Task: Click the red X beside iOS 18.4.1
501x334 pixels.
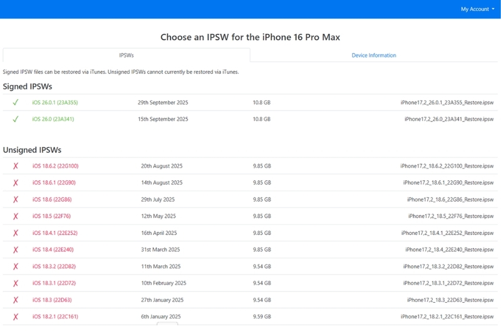Action: click(16, 233)
